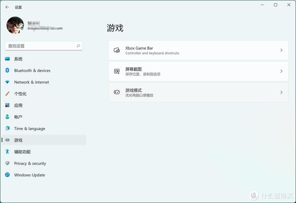The width and height of the screenshot is (296, 203).
Task: Click the Bluetooth icon in sidebar
Action: [x=7, y=70]
